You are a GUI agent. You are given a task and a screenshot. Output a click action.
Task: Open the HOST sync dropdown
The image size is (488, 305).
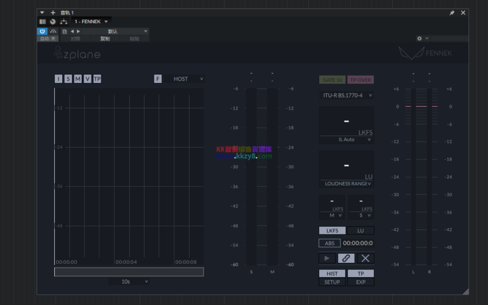[184, 79]
